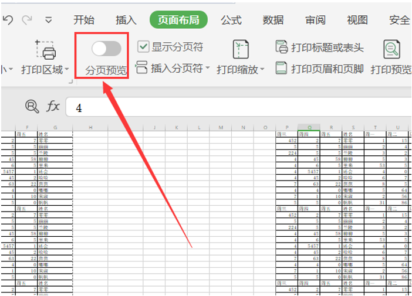Toggle the 分页预览 switch

coord(106,49)
